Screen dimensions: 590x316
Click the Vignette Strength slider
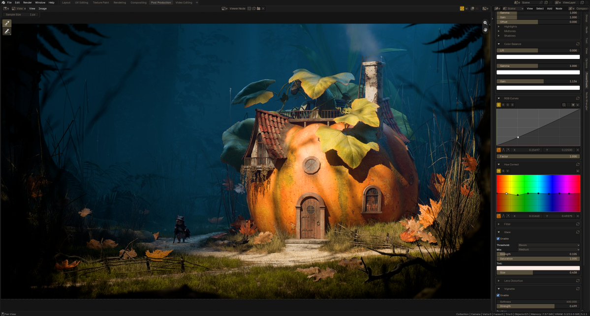(x=538, y=306)
